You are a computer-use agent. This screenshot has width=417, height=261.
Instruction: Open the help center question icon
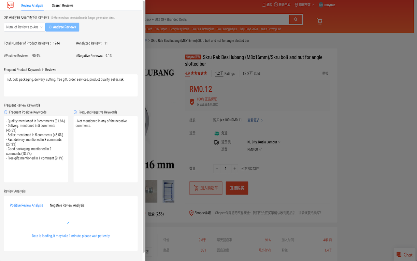click(276, 5)
